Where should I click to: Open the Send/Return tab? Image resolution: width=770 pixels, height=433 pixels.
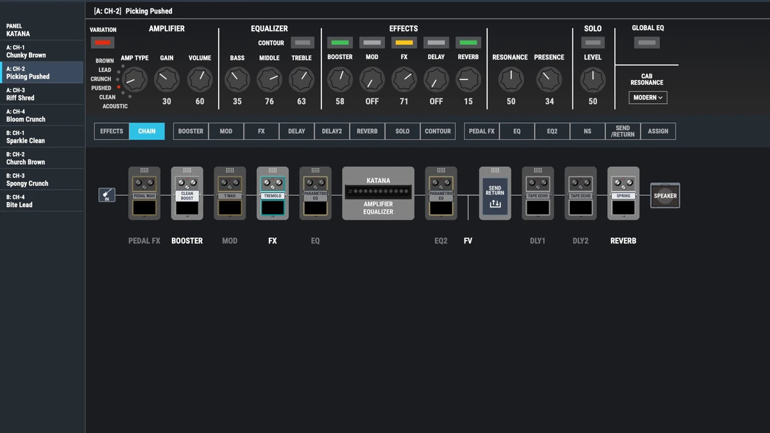pyautogui.click(x=622, y=131)
